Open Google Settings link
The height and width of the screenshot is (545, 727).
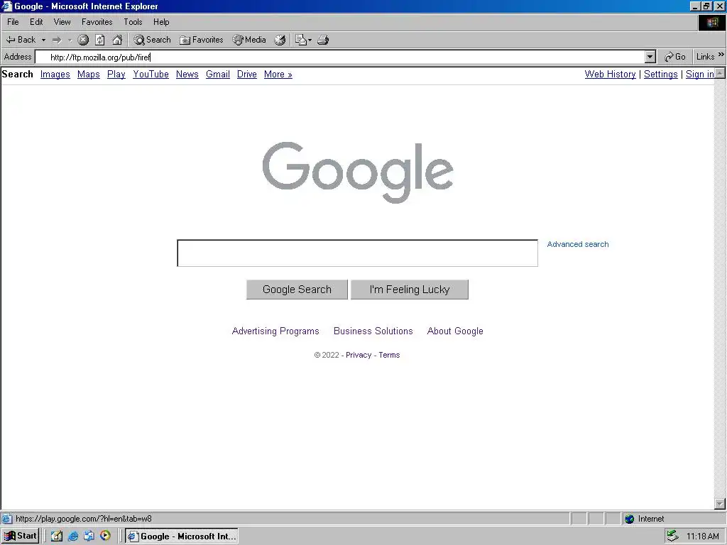pos(661,74)
